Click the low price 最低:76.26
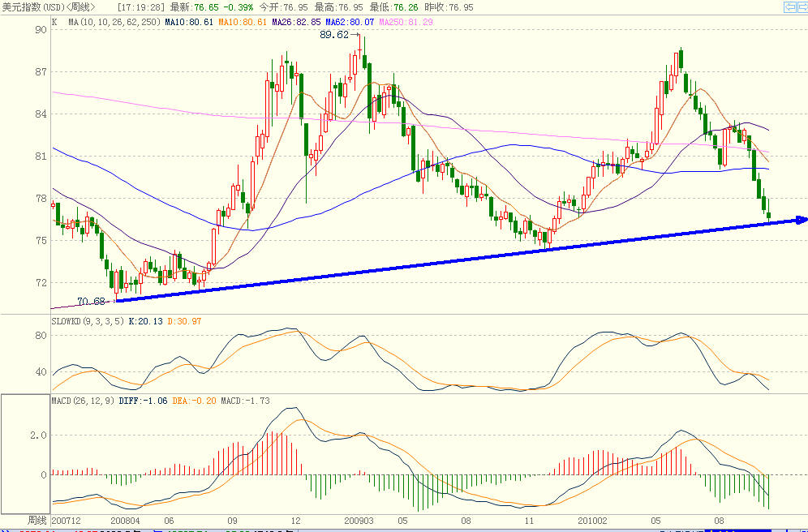Screen dimensions: 808x532 (x=394, y=8)
